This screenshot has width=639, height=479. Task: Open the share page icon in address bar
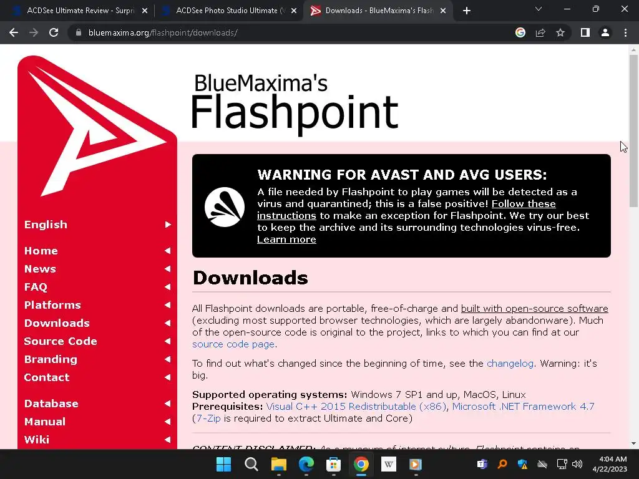(540, 32)
